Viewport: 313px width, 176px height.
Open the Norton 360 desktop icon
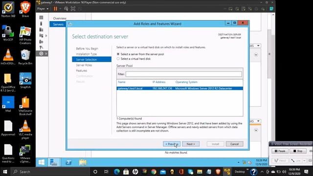point(8,9)
